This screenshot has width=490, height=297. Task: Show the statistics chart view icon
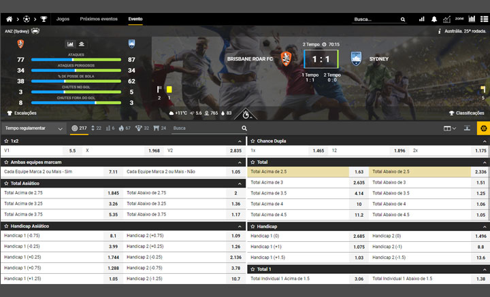[x=70, y=44]
